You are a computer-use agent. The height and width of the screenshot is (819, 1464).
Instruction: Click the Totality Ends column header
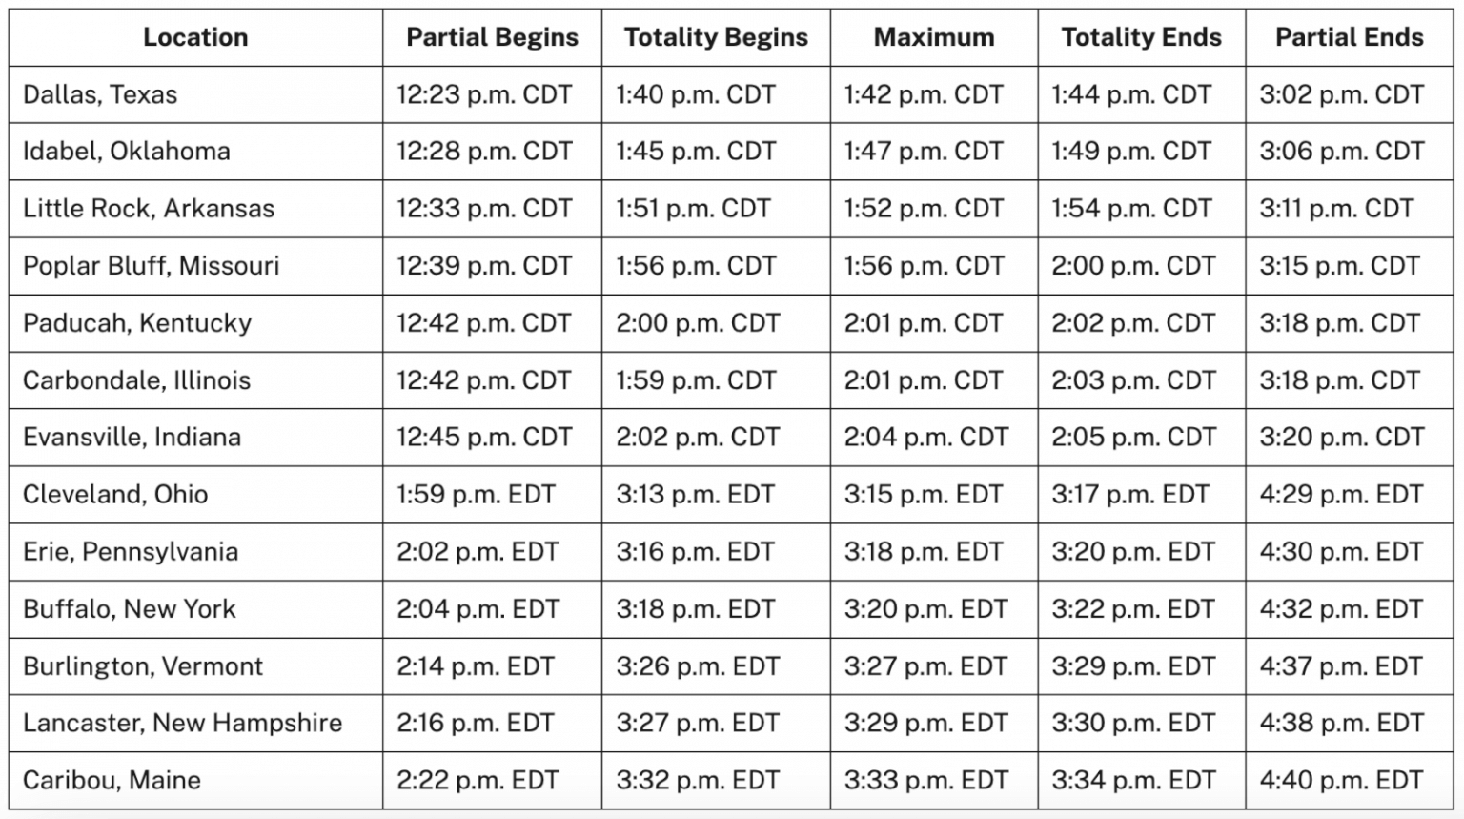[1141, 37]
